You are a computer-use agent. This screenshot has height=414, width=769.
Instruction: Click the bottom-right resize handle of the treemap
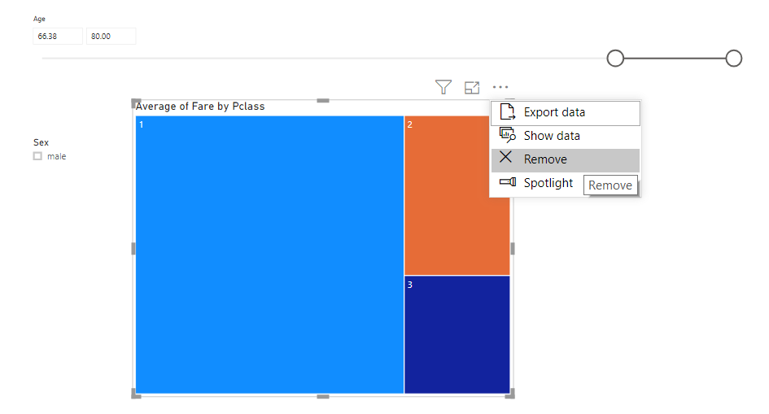point(510,394)
